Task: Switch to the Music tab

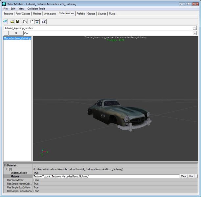Action: tap(112, 13)
